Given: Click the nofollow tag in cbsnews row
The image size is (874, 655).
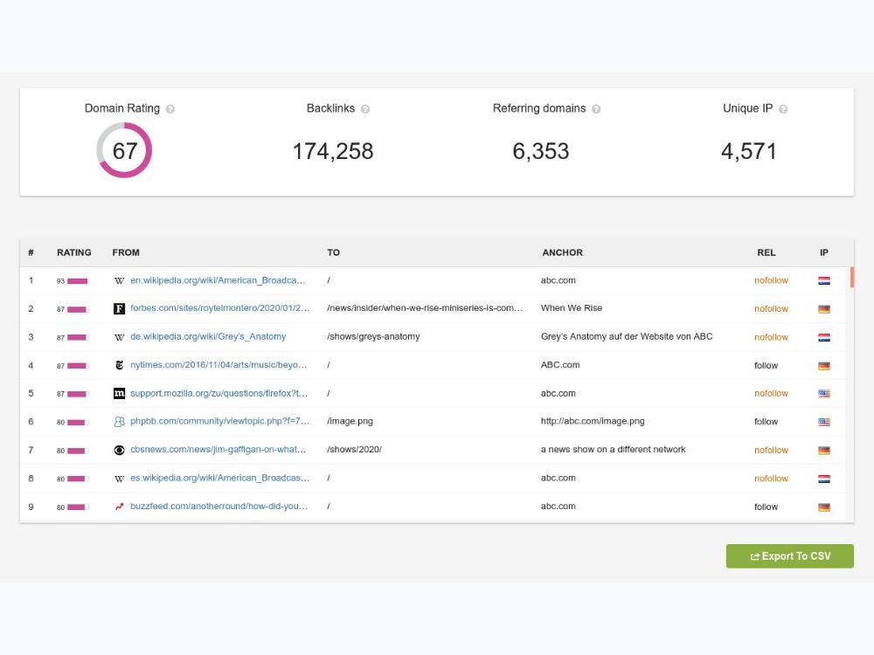Looking at the screenshot, I should coord(772,451).
